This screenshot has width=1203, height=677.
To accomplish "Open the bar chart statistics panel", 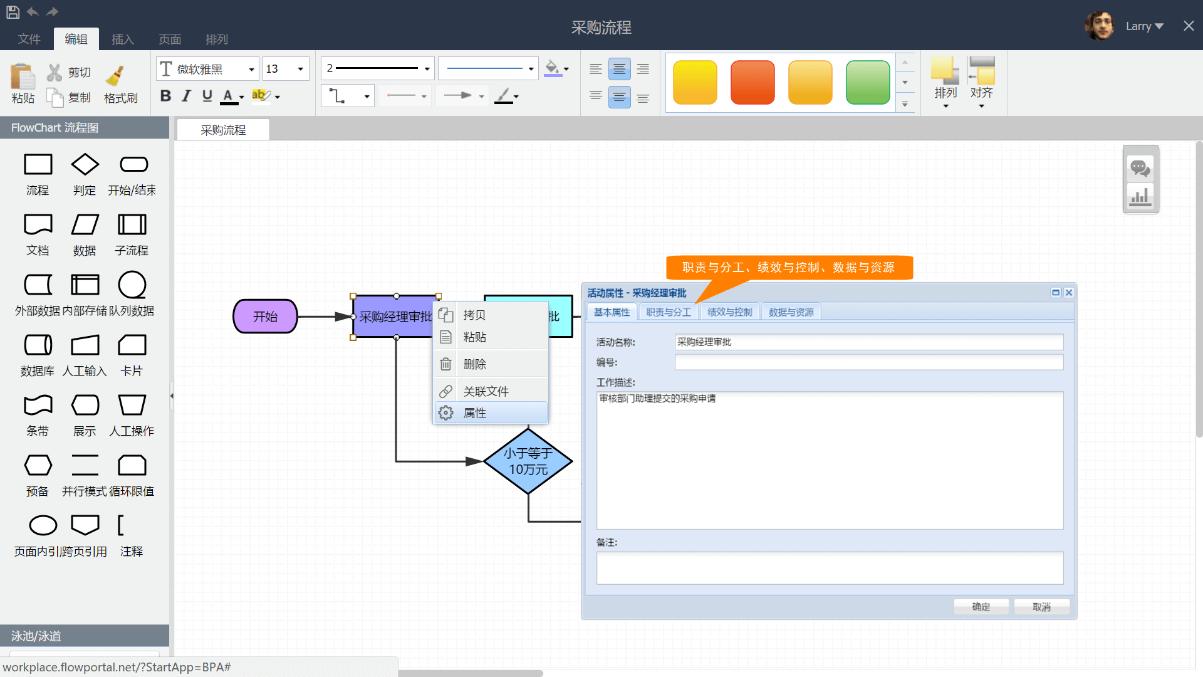I will tap(1140, 197).
